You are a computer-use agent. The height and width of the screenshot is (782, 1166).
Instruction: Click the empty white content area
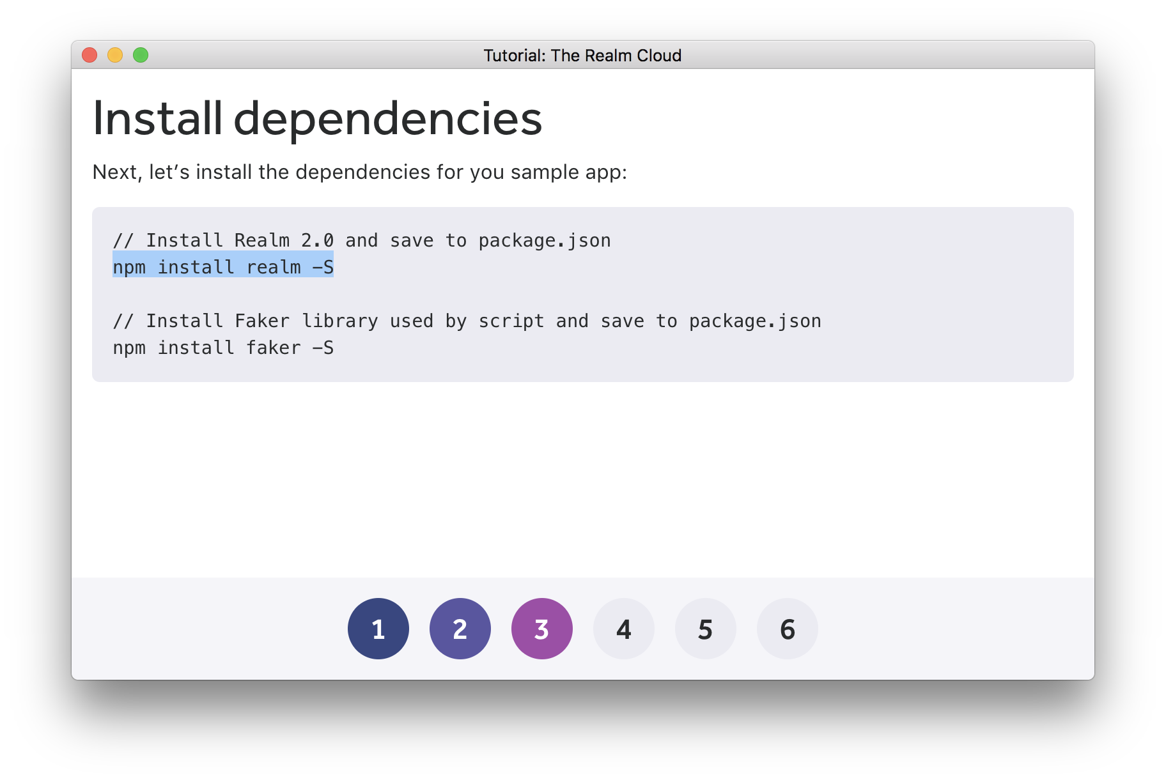point(575,479)
